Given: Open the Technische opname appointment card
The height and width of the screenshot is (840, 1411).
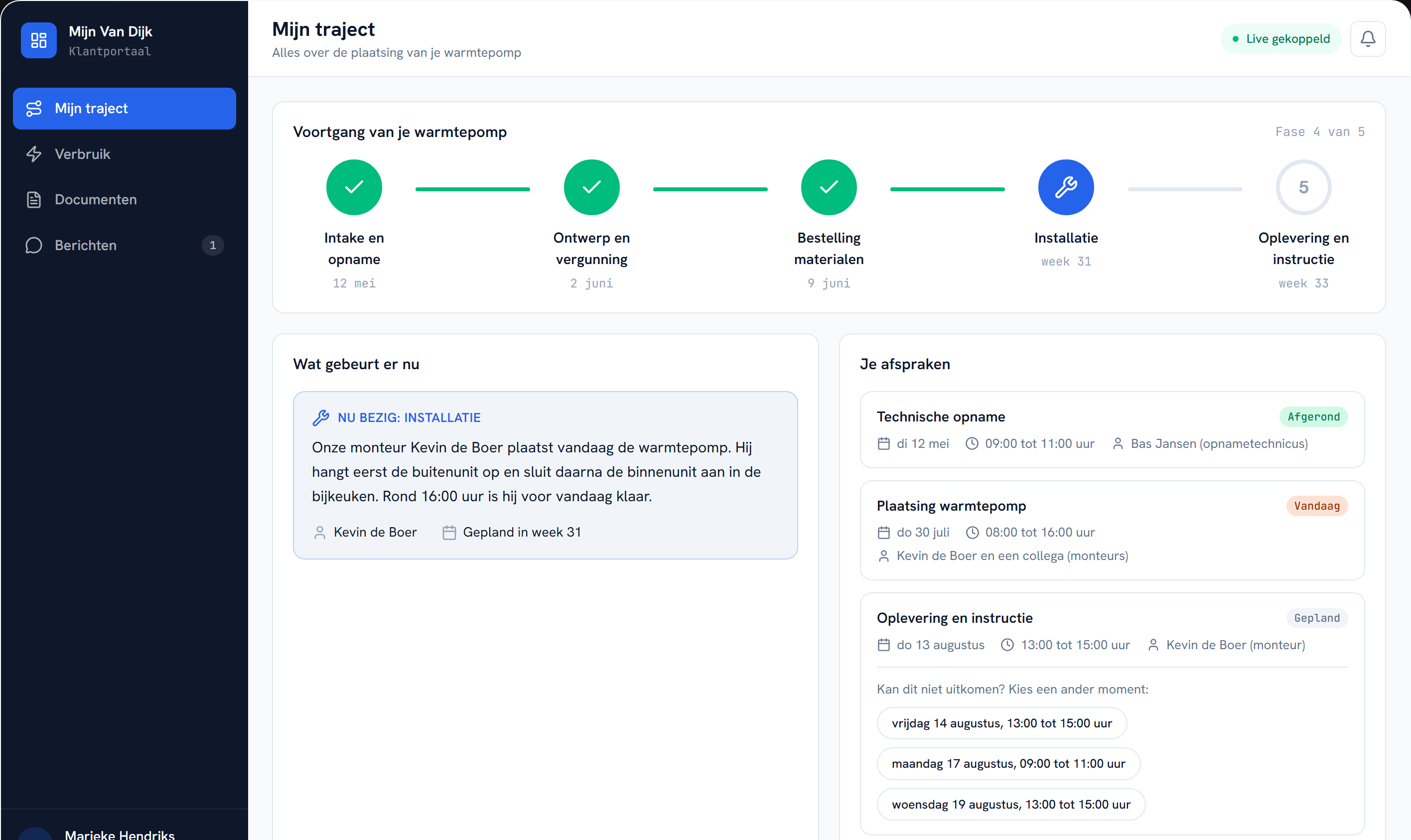Looking at the screenshot, I should pyautogui.click(x=1112, y=429).
